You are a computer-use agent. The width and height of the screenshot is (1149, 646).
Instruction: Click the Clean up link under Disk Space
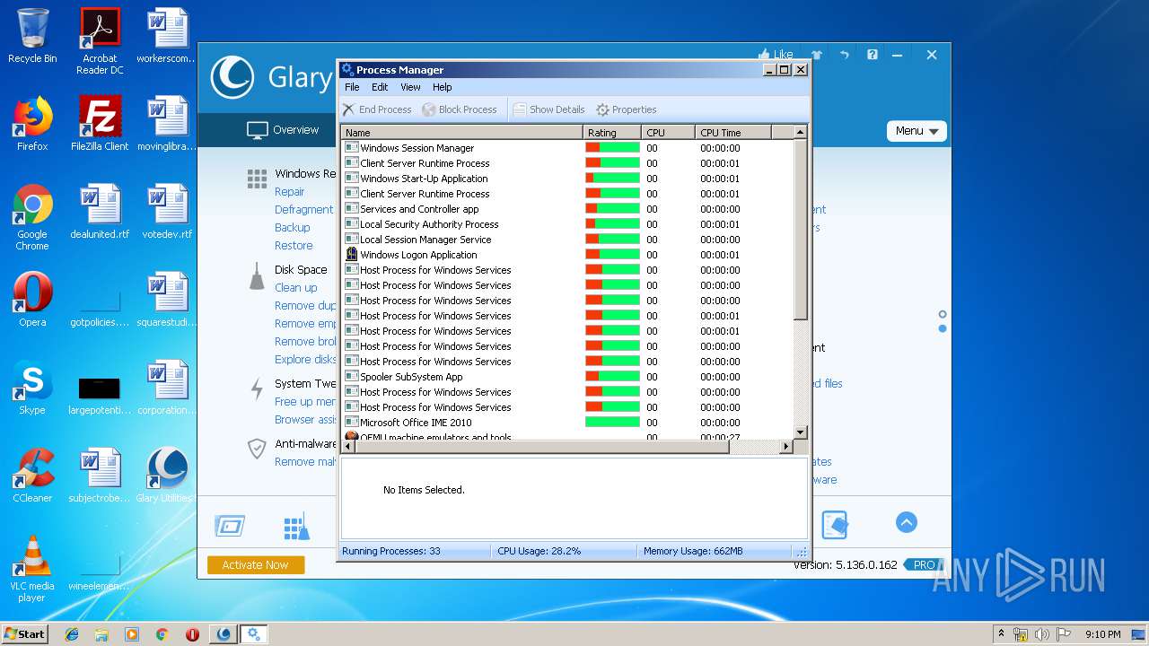[295, 287]
